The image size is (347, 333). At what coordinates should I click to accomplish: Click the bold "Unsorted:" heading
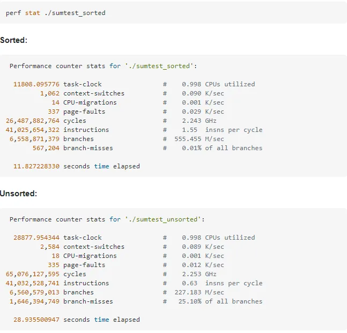click(x=18, y=194)
